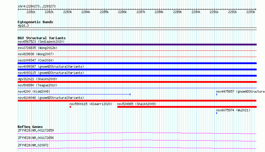The width and height of the screenshot is (265, 152).
Task: Click the Cytogenetic Bands track title
Action: coord(35,22)
